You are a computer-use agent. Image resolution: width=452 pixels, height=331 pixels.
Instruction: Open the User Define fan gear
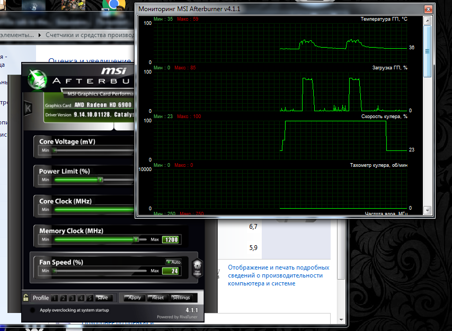point(198,267)
